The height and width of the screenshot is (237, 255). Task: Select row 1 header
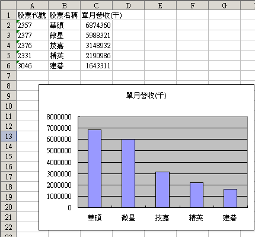click(x=8, y=15)
